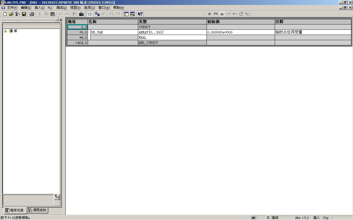Click the New document toolbar icon
The width and height of the screenshot is (353, 220).
click(x=5, y=14)
